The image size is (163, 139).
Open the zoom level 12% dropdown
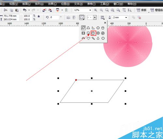90,10
